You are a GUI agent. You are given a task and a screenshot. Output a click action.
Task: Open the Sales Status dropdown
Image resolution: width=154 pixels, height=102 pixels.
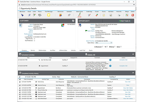(x=104, y=43)
